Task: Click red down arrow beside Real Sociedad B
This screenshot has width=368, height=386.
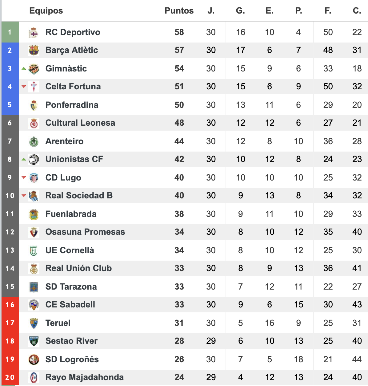Action: [24, 195]
